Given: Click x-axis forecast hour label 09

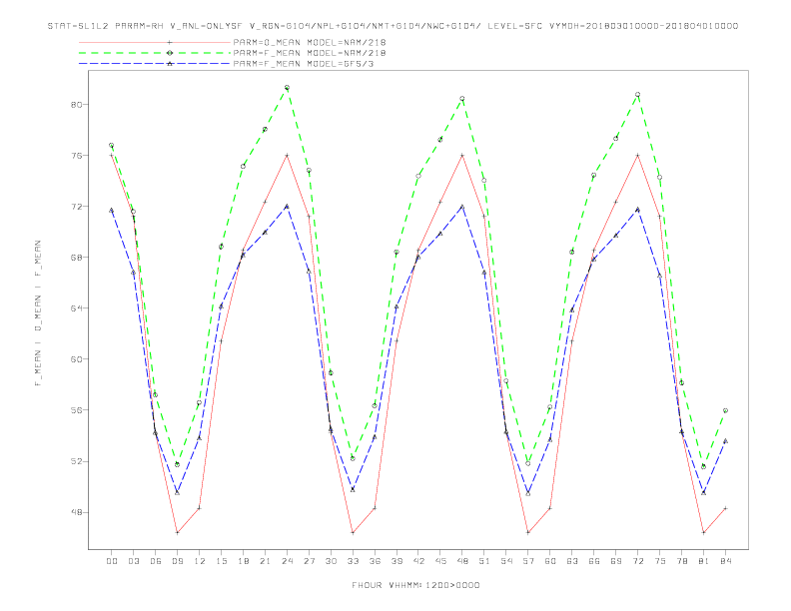Looking at the screenshot, I should click(177, 561).
